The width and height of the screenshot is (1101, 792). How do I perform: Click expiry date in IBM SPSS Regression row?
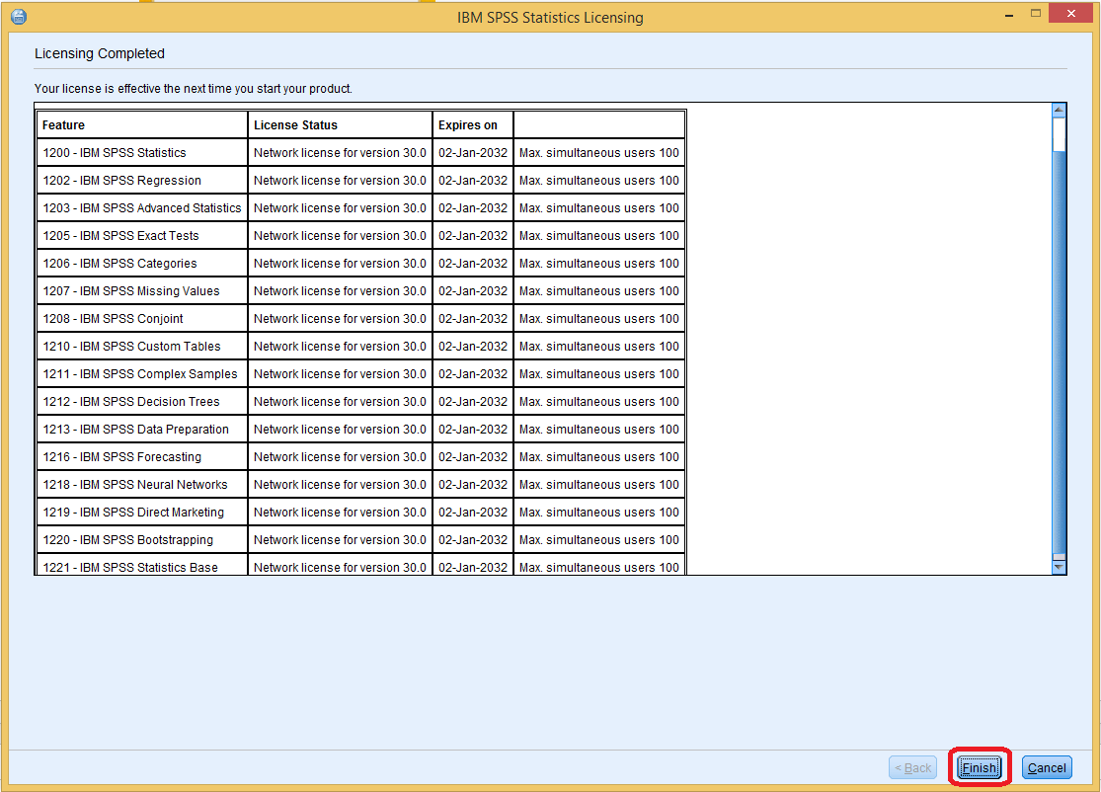[x=473, y=181]
